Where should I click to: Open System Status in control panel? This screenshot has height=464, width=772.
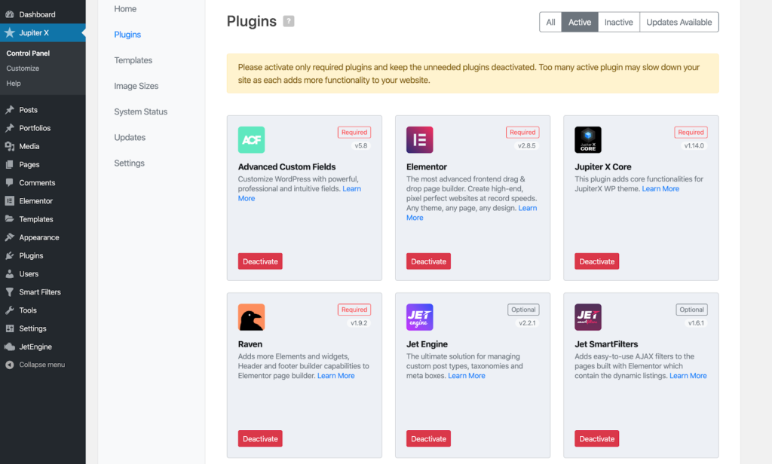(140, 111)
